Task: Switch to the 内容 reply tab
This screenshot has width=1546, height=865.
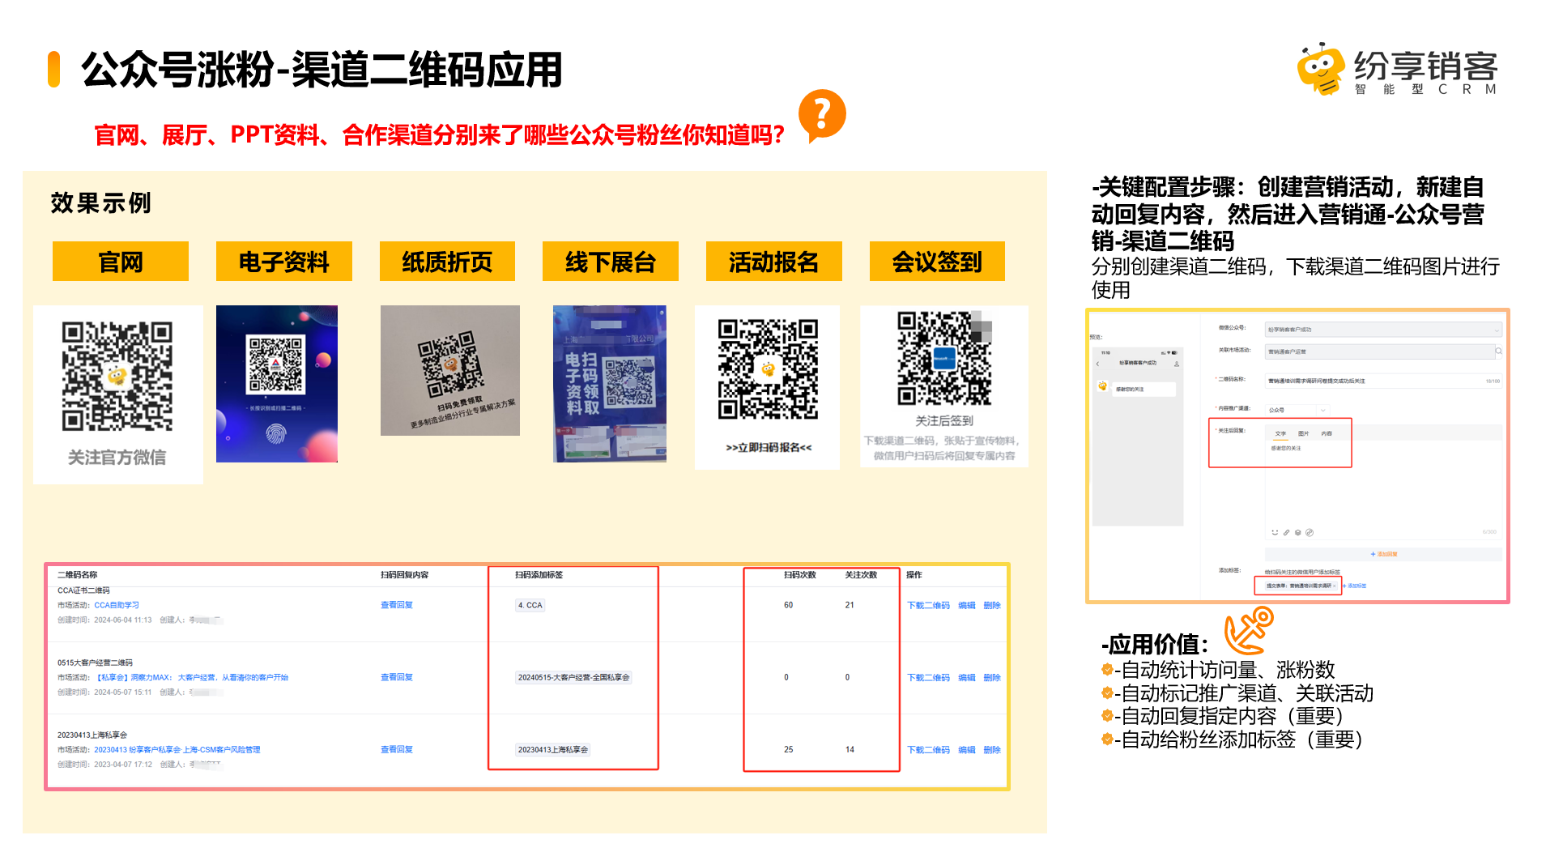Action: pyautogui.click(x=1327, y=434)
